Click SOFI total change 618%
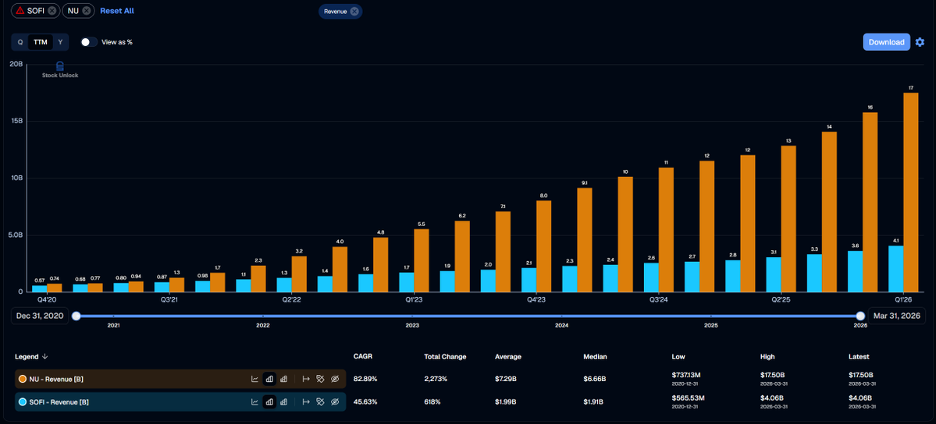The height and width of the screenshot is (424, 936). pyautogui.click(x=432, y=402)
